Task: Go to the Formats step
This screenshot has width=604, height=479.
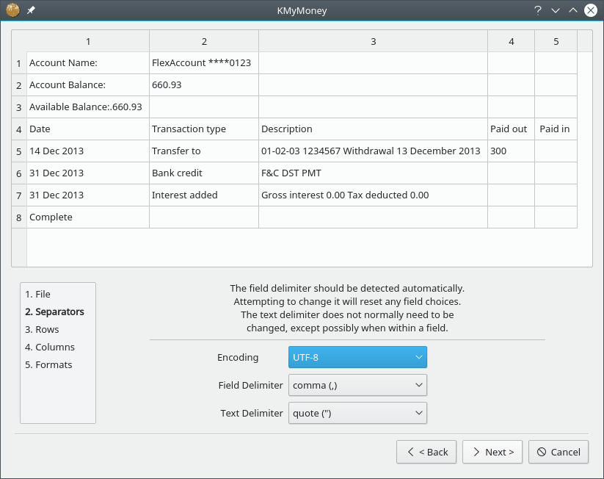Action: tap(48, 364)
